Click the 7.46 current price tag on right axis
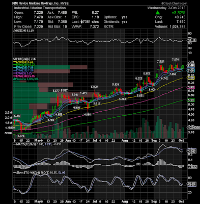The image size is (200, 204). 191,65
